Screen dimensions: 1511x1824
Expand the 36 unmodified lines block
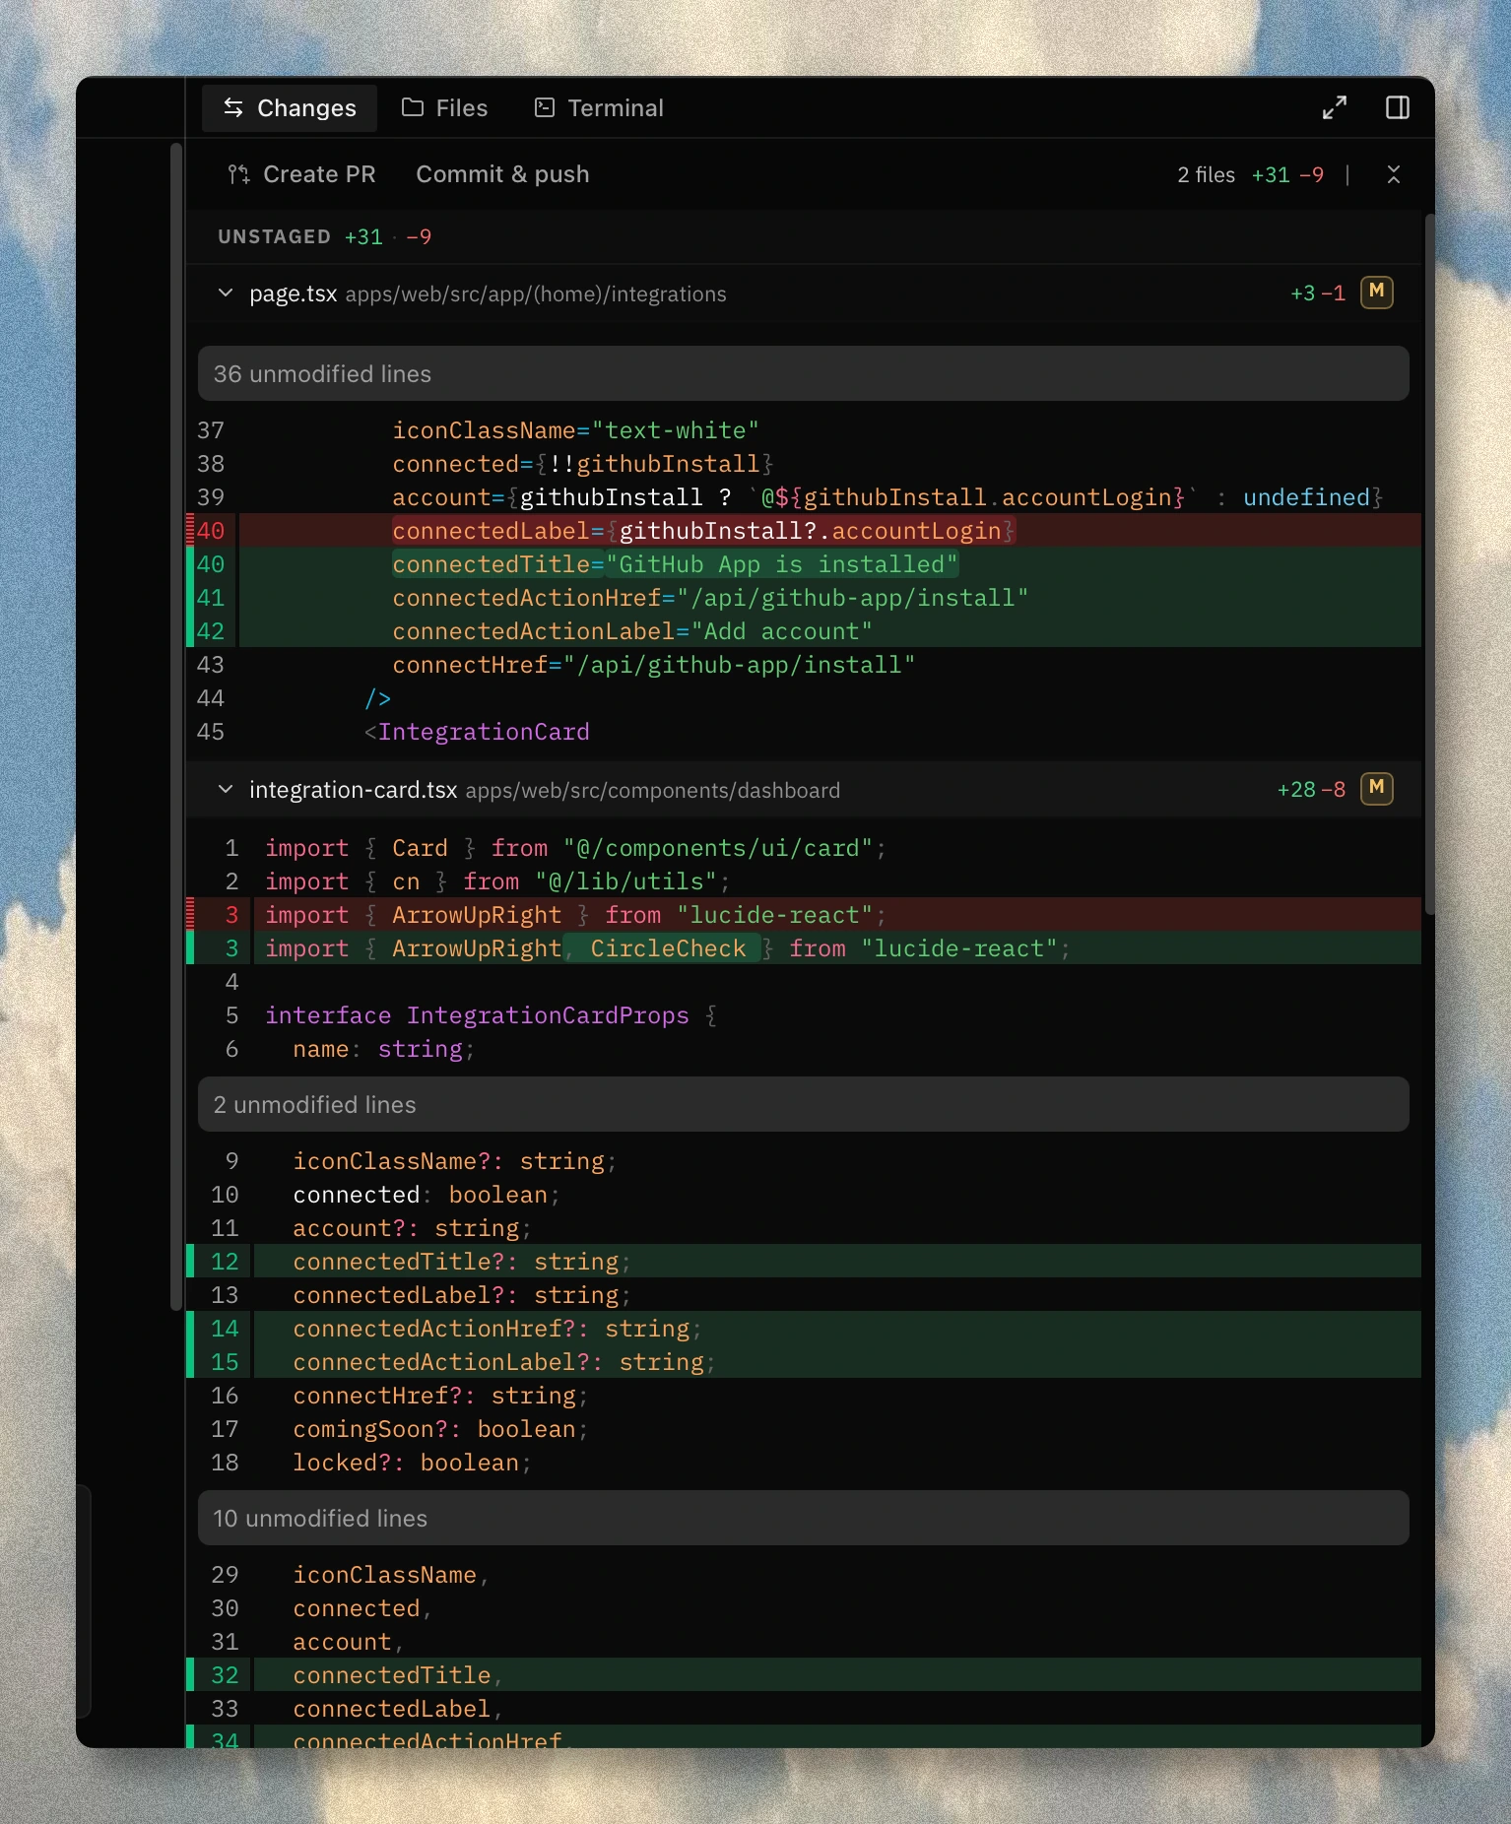click(x=803, y=373)
